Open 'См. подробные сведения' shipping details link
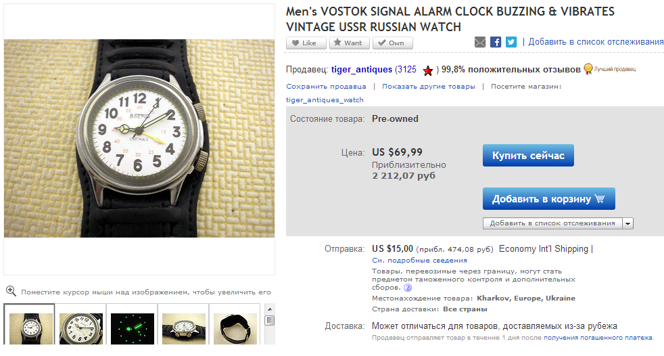 pyautogui.click(x=419, y=260)
